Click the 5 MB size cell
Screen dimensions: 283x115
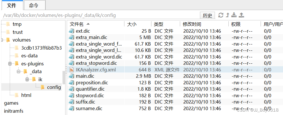[x=145, y=38]
